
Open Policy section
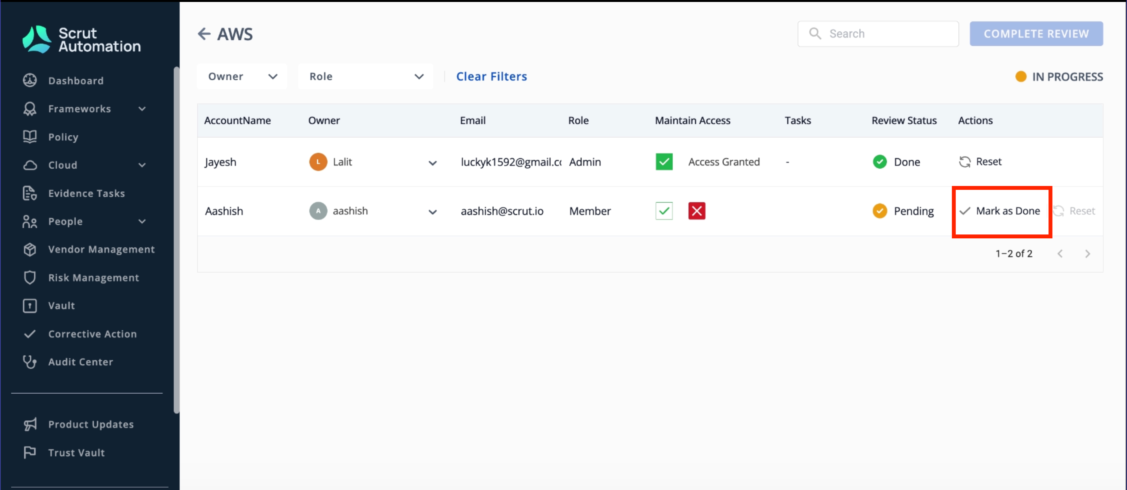pos(63,137)
